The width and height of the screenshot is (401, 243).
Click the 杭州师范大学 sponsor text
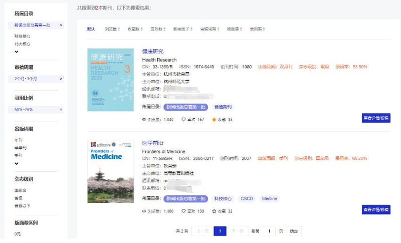pos(176,82)
